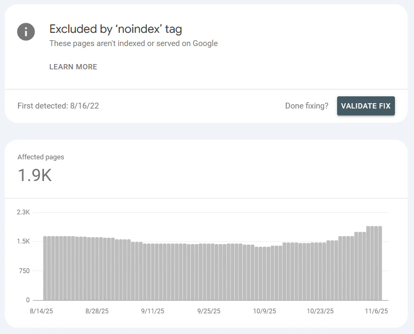Click the 9/11/25 date on the x-axis
Screen dimensions: 414x334
coord(153,311)
